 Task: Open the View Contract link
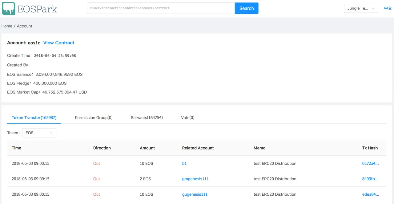pyautogui.click(x=59, y=43)
